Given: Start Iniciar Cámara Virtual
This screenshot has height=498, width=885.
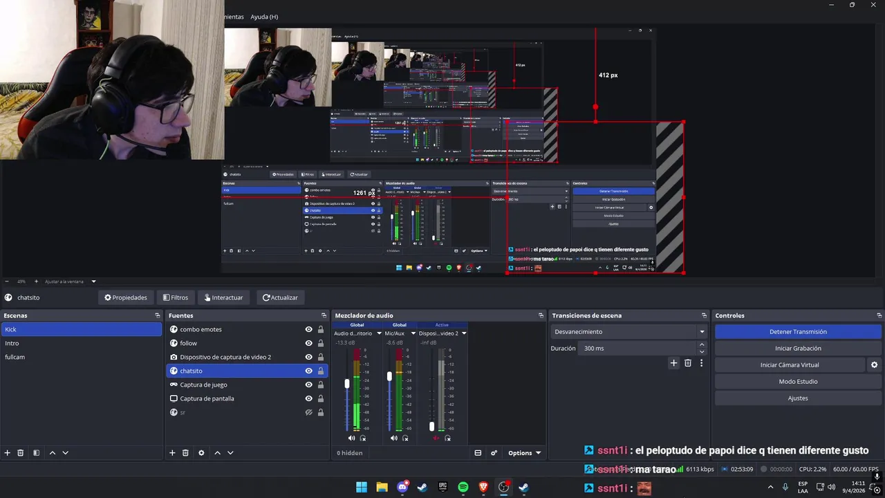Looking at the screenshot, I should coord(790,365).
